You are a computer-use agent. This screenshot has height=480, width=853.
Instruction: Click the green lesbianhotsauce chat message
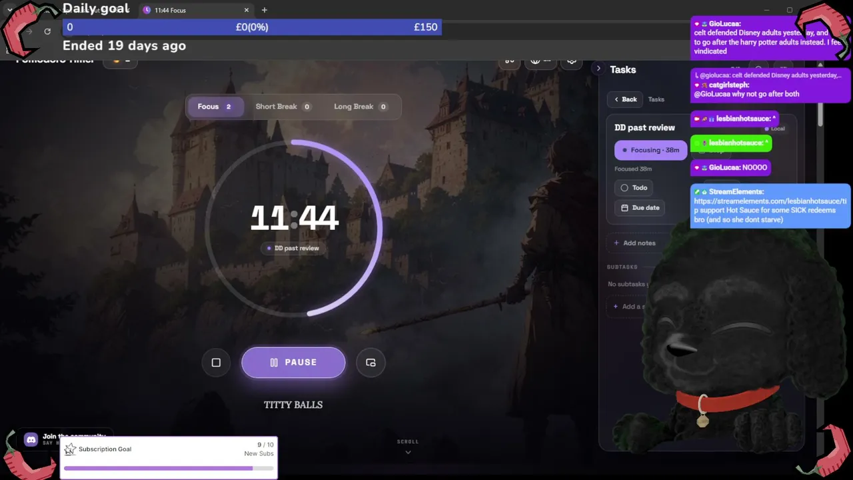(731, 143)
